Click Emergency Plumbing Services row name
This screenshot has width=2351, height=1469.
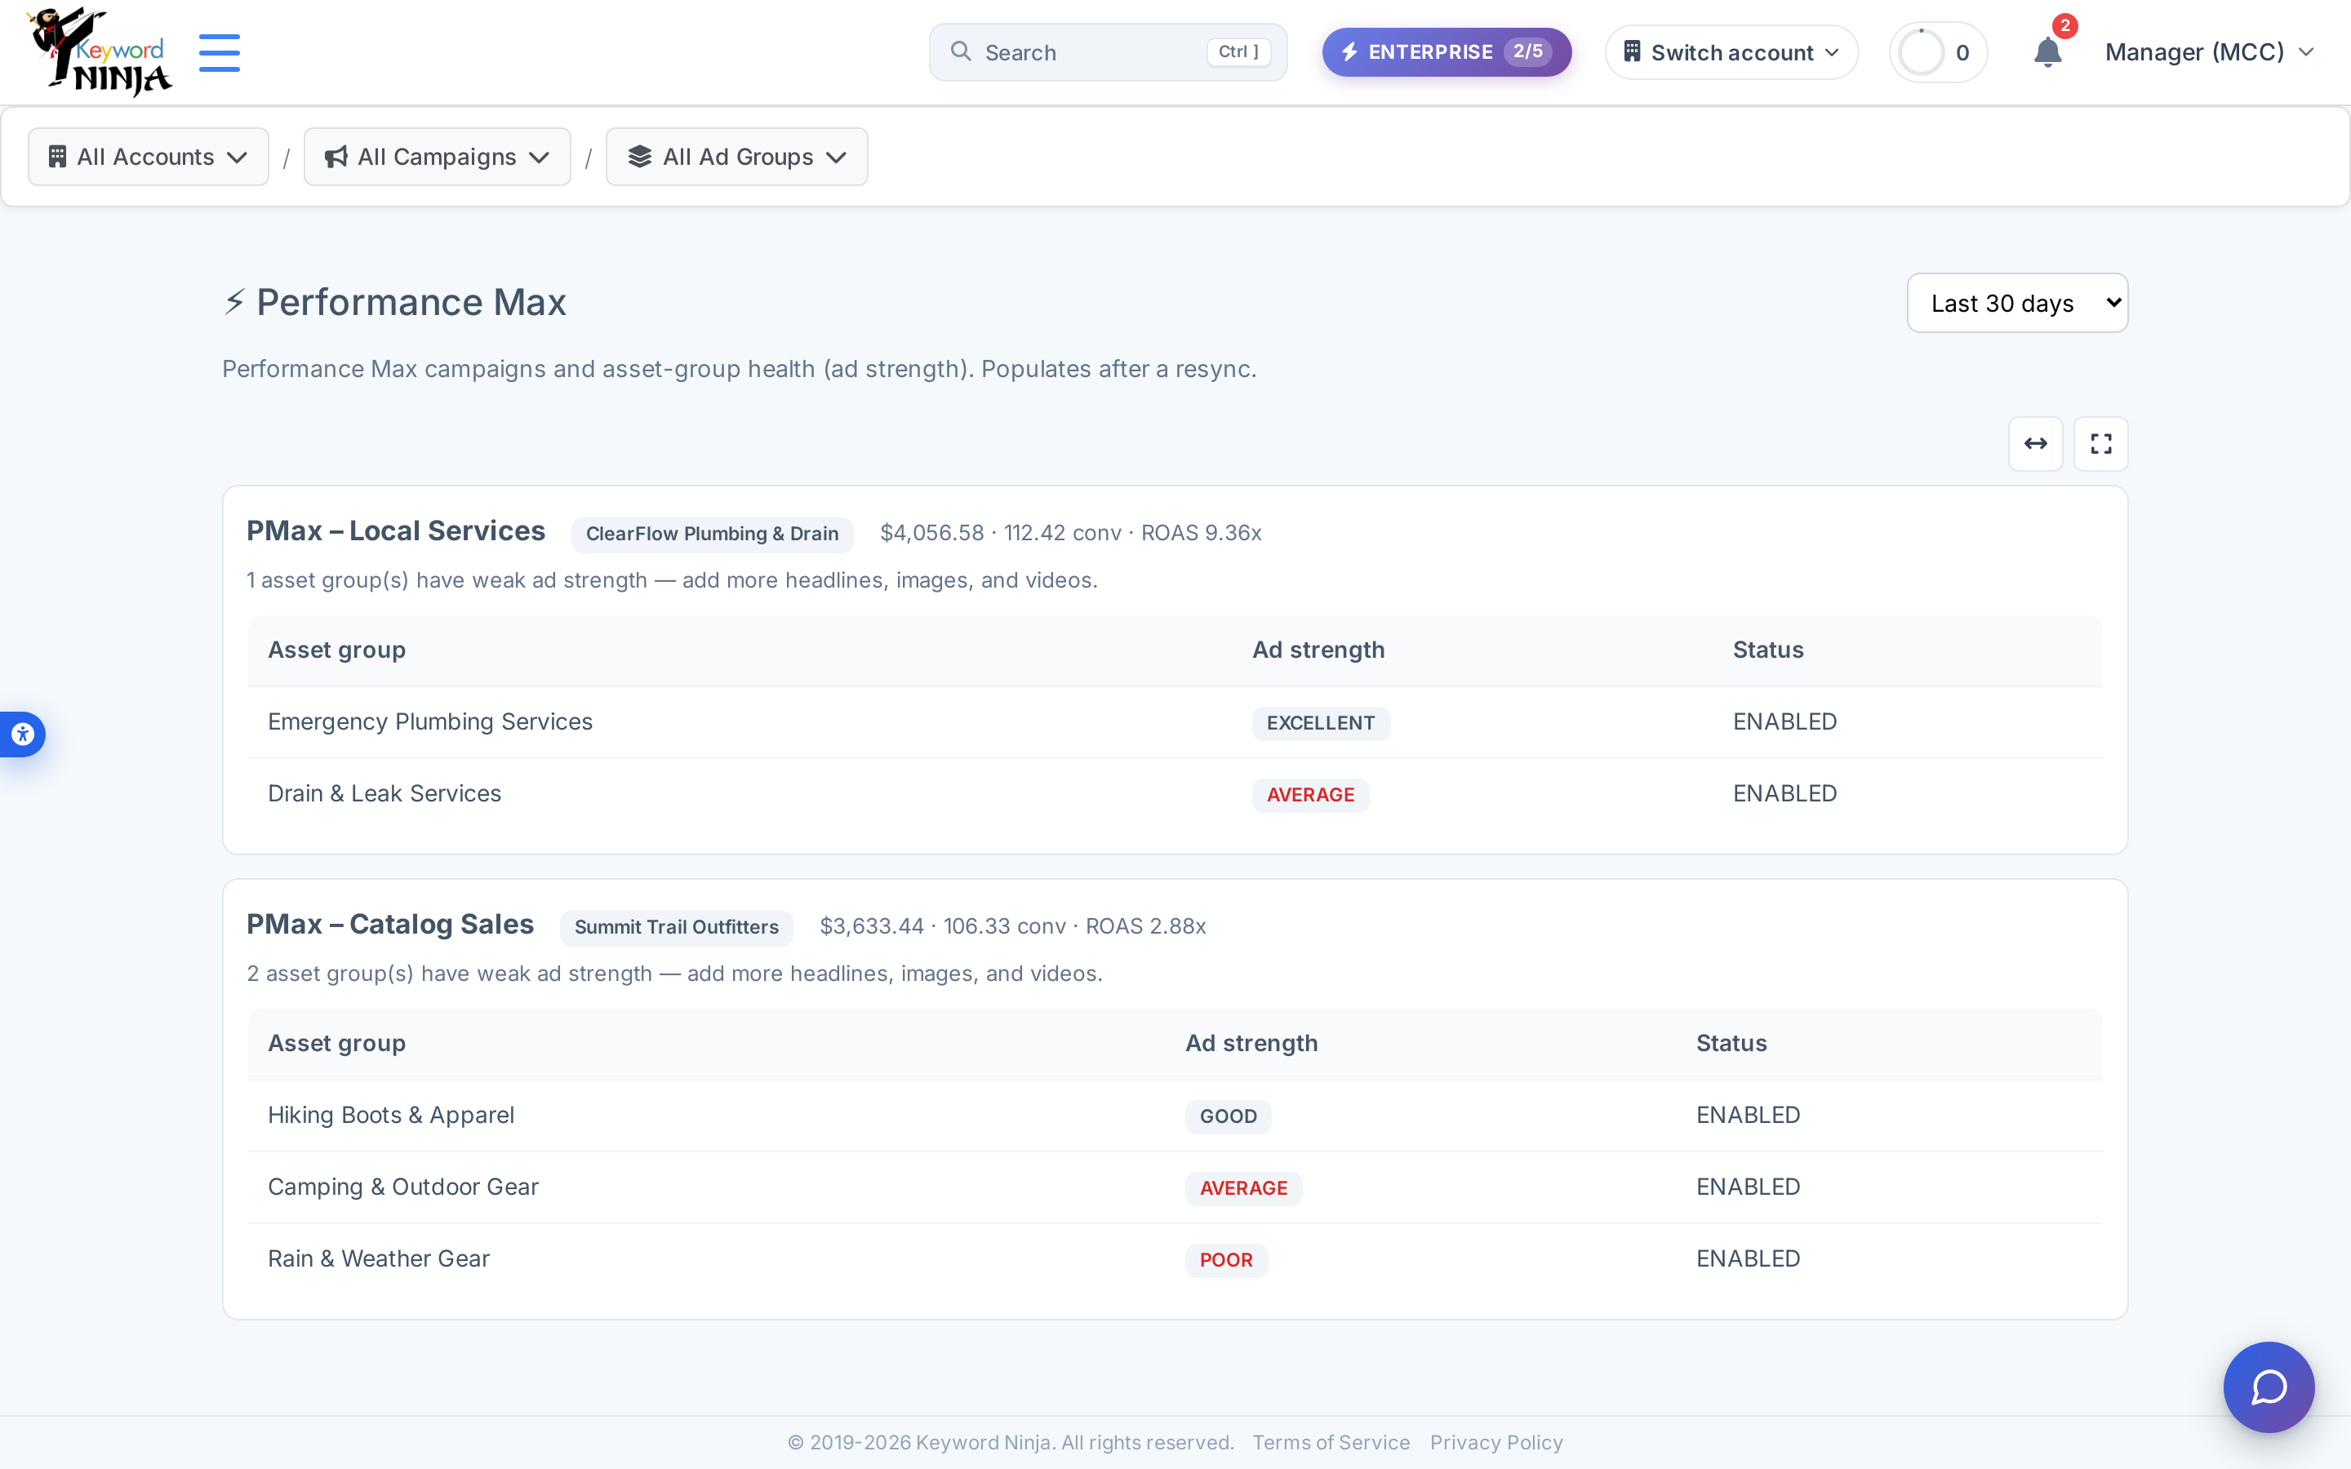tap(430, 722)
